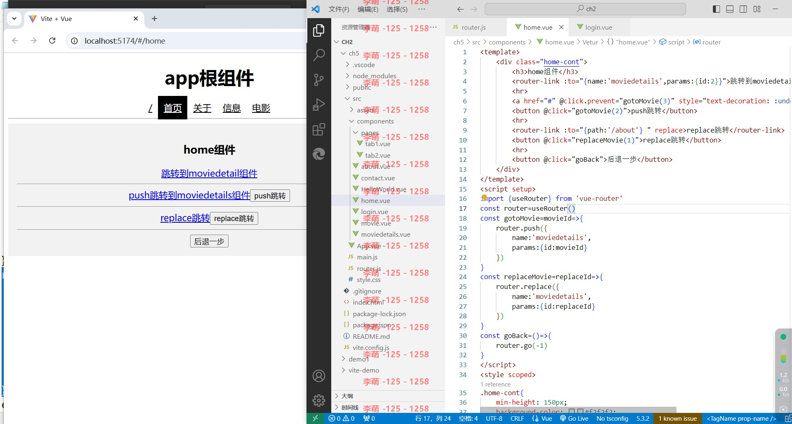Viewport: 792px width, 424px height.
Task: View site information for localhost
Action: tap(74, 41)
